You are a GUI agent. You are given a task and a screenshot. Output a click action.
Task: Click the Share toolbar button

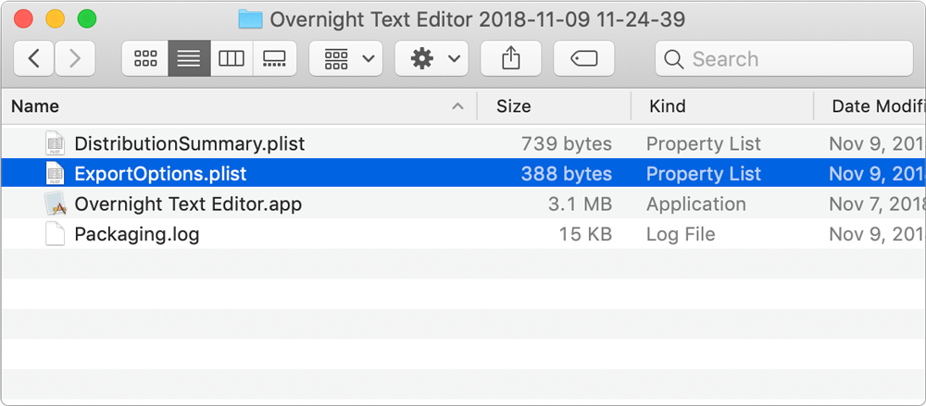pos(511,58)
